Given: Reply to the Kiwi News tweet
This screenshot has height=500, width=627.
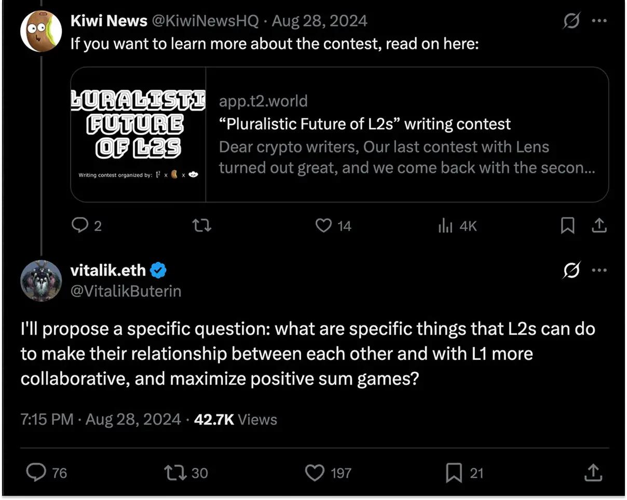Looking at the screenshot, I should point(79,225).
